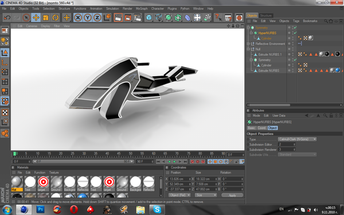344x215 pixels.
Task: Open the content browser globe icon
Action: pyautogui.click(x=239, y=18)
